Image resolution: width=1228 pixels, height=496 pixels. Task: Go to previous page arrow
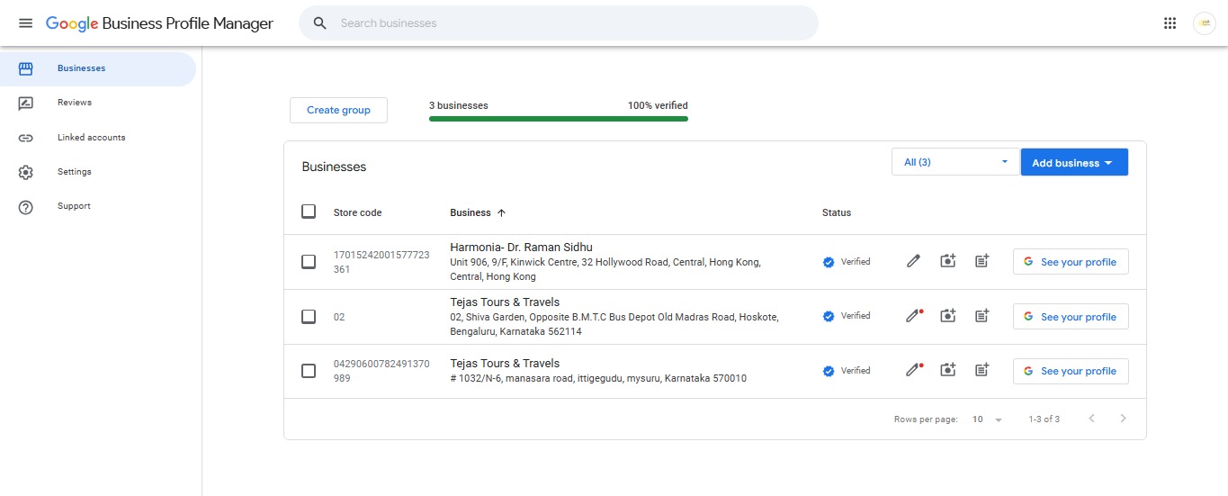tap(1092, 419)
